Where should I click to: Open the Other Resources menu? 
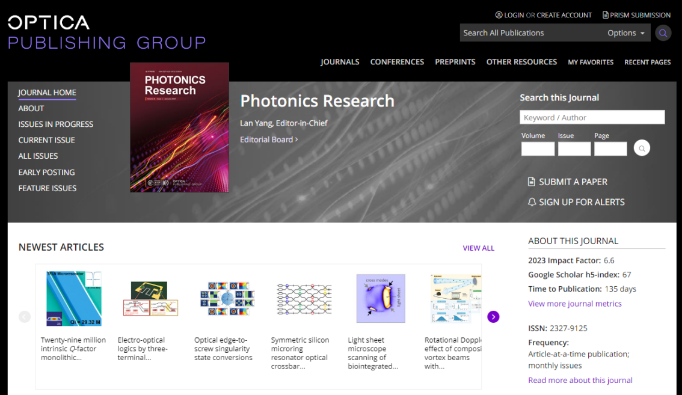521,62
